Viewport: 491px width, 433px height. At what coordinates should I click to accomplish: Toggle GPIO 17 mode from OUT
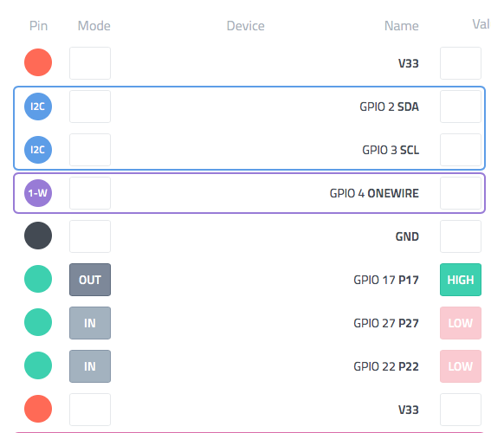pyautogui.click(x=90, y=280)
